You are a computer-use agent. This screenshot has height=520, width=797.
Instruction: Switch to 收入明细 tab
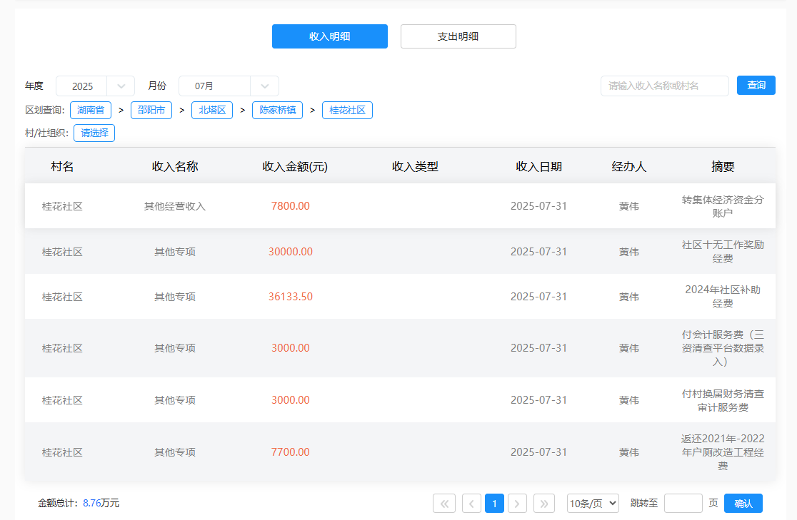[x=329, y=36]
